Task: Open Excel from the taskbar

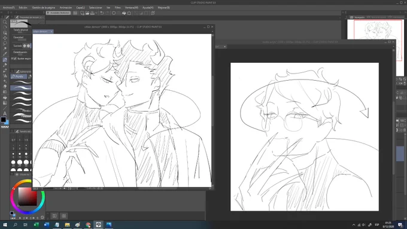Action: tap(36, 225)
